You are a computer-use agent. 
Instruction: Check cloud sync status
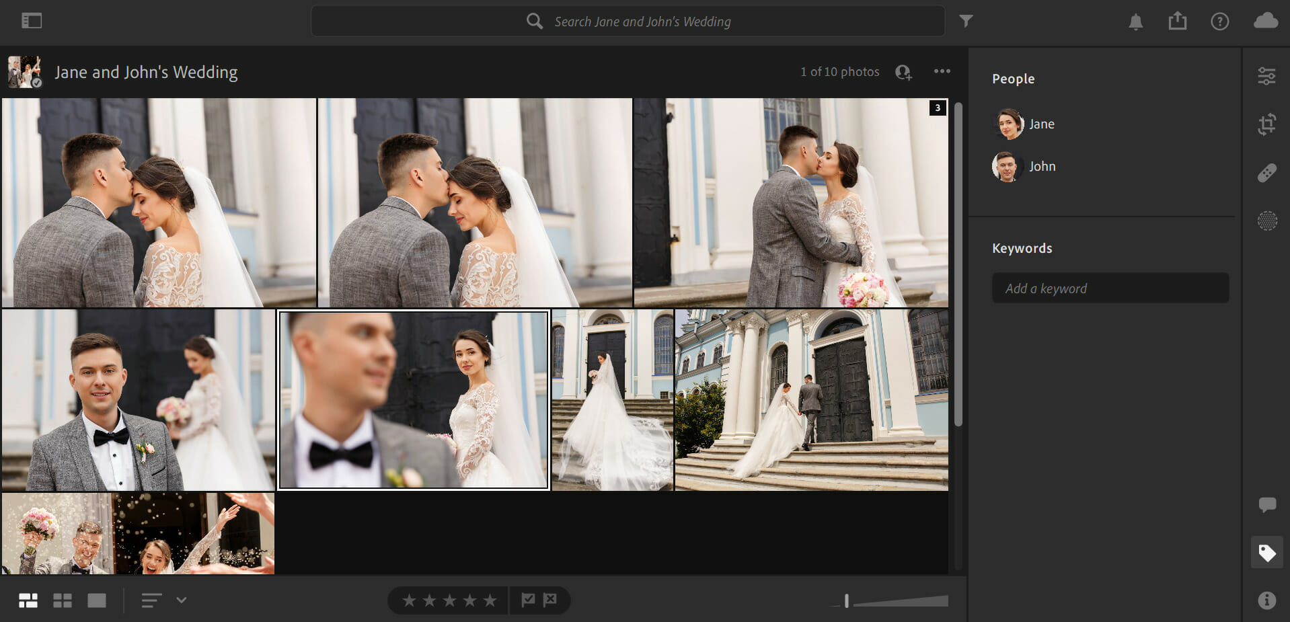pos(1265,21)
